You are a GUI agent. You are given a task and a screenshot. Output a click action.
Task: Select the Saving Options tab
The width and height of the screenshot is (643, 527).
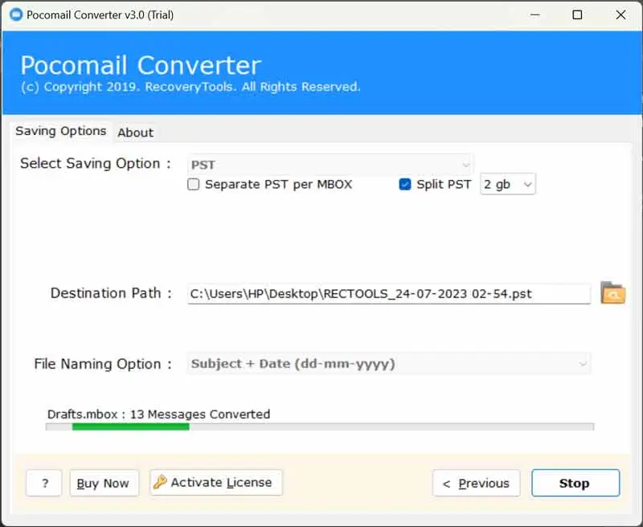(x=61, y=131)
